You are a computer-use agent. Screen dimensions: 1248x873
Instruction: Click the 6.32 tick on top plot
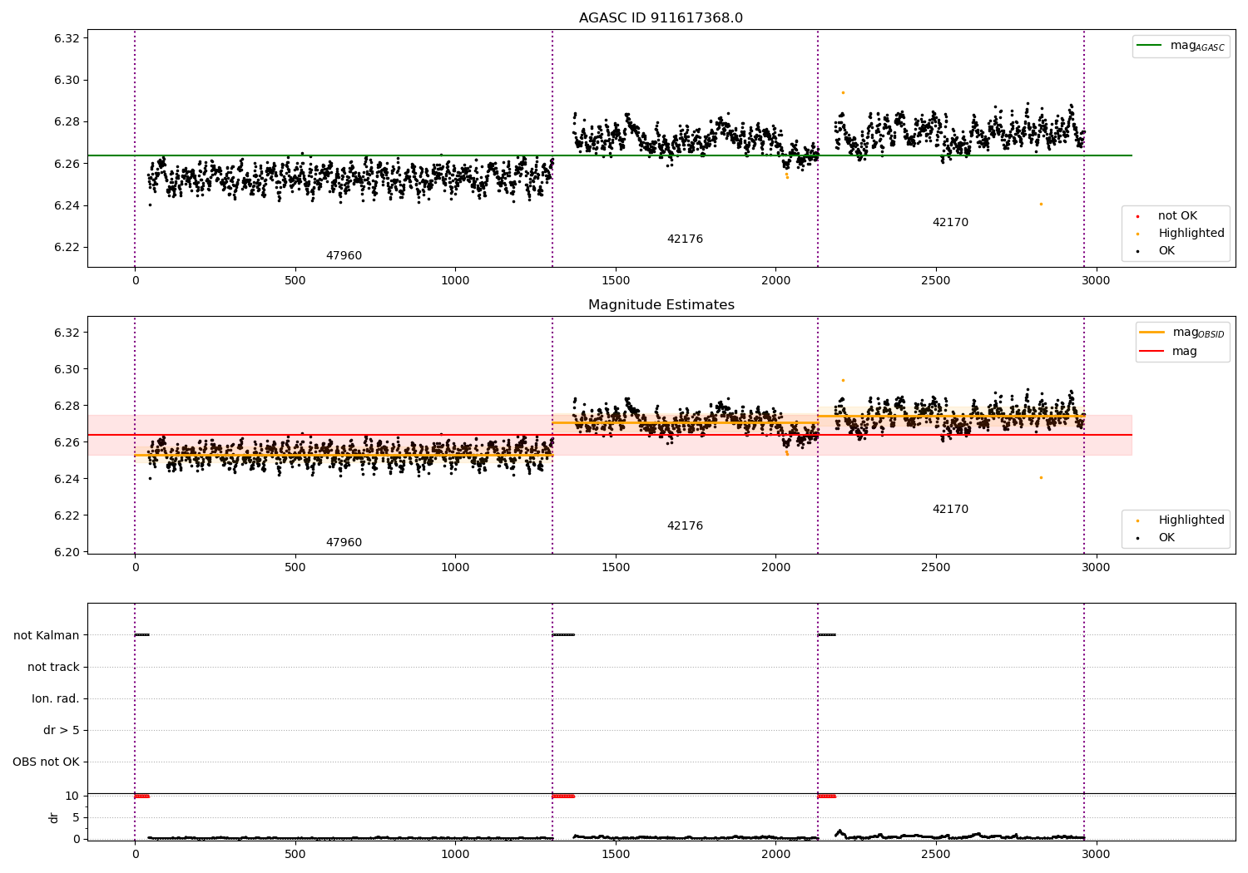click(x=66, y=38)
